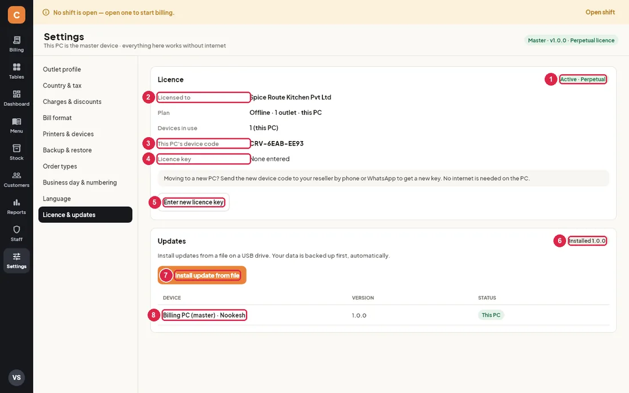Viewport: 629px width, 393px height.
Task: Open the Tables grid icon
Action: tap(17, 67)
